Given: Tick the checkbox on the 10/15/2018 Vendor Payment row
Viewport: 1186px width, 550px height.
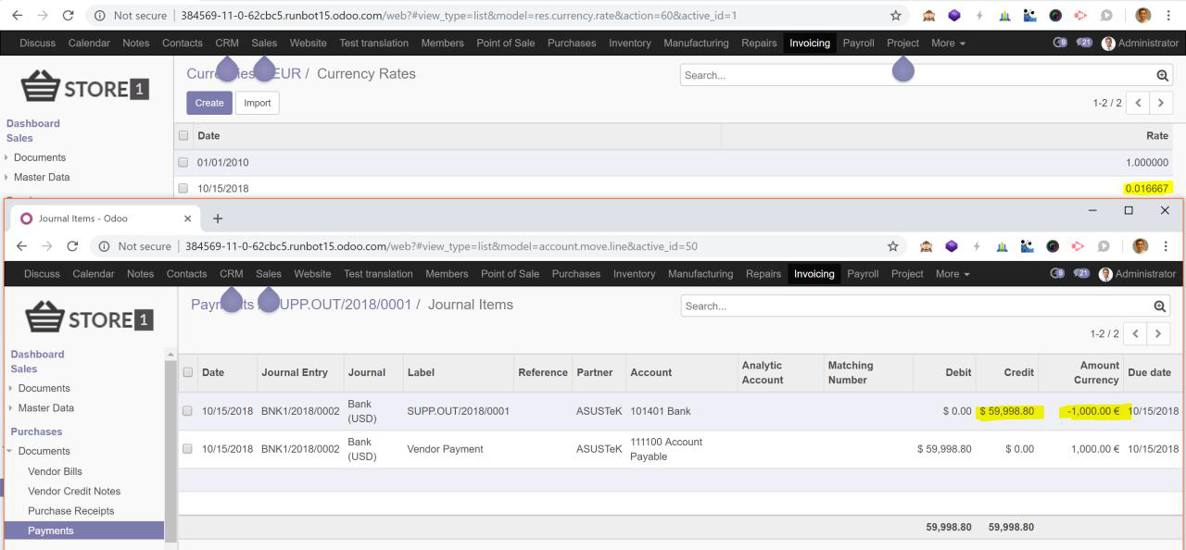Looking at the screenshot, I should [187, 447].
